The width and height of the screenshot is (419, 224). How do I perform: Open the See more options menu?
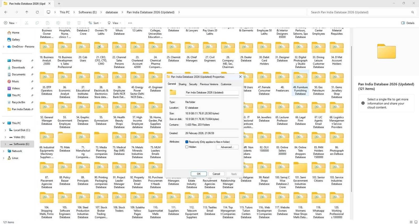[x=130, y=23]
